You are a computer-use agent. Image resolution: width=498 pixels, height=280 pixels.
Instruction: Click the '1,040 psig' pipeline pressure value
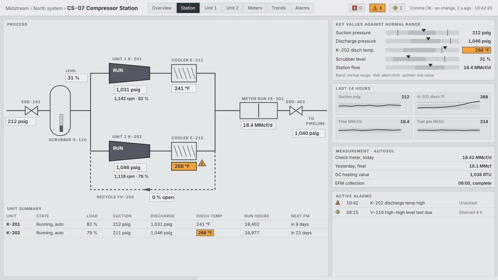pyautogui.click(x=309, y=133)
